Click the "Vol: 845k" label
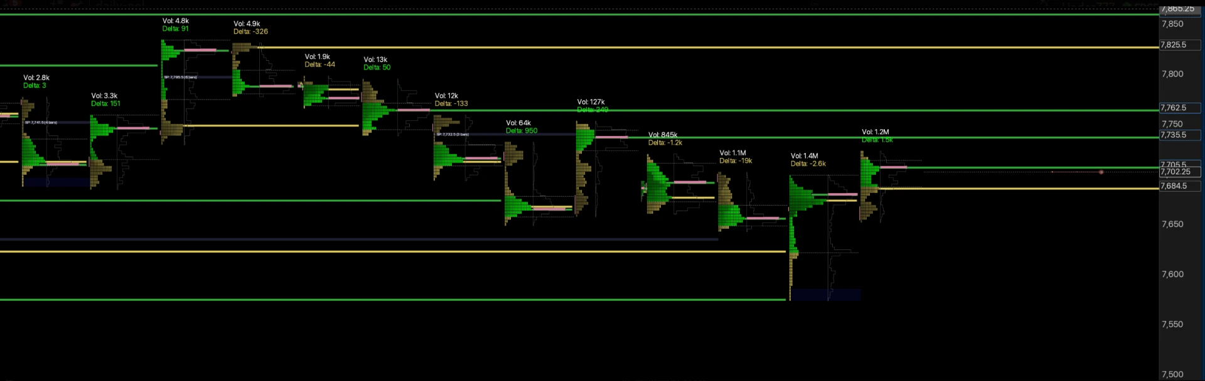Screen dimensions: 1205x381 click(663, 135)
